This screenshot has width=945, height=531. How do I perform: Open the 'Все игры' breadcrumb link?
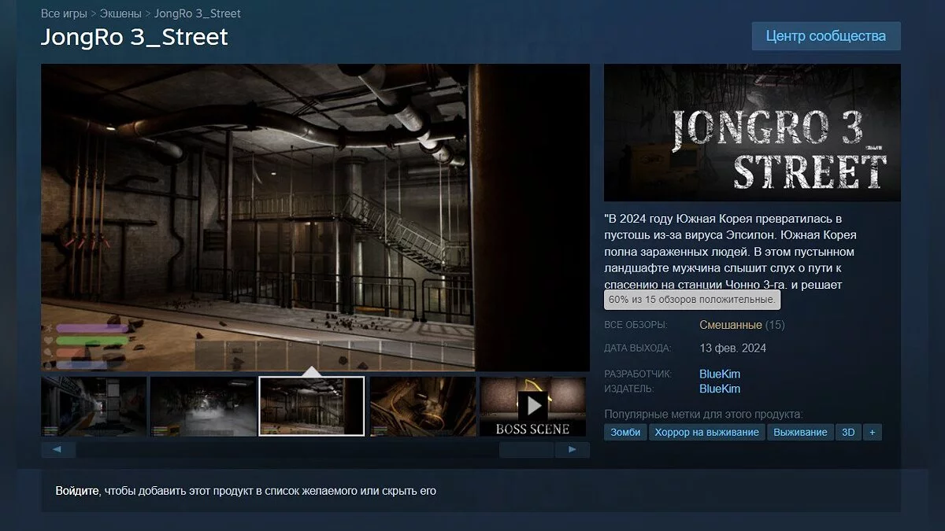click(64, 13)
